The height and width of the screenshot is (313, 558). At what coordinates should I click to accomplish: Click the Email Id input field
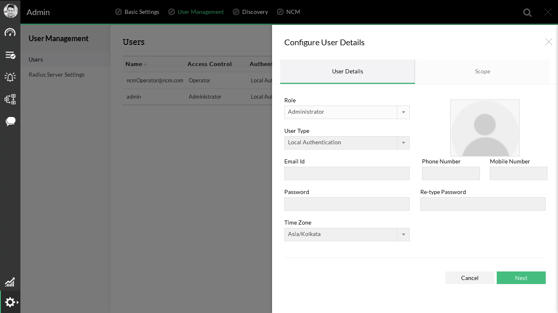(x=346, y=173)
